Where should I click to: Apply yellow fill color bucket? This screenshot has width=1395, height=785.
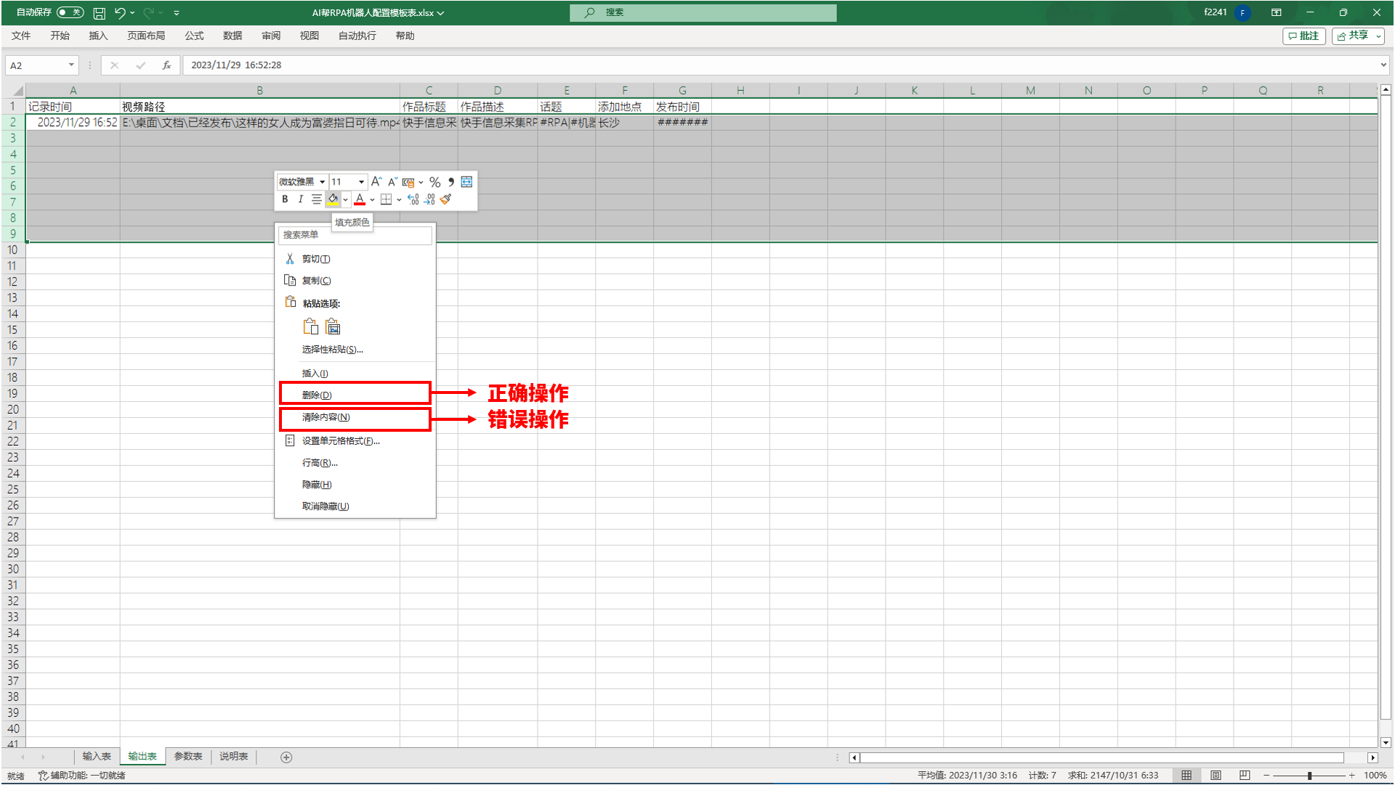point(333,199)
